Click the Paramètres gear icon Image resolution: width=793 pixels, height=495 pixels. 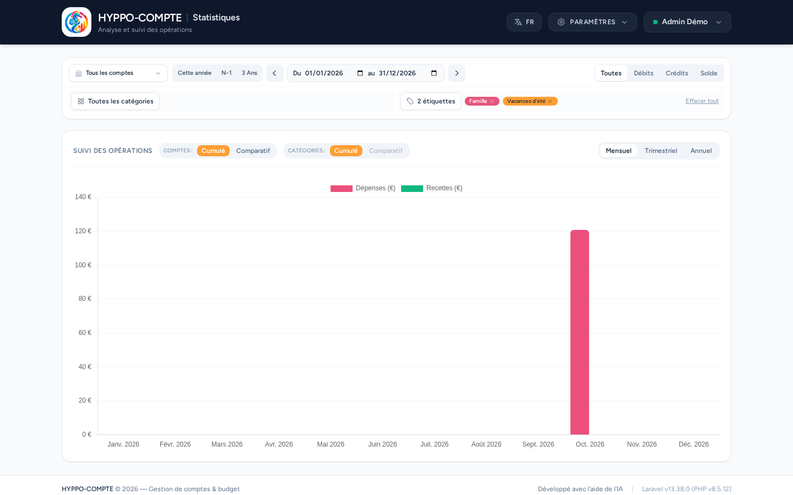(x=561, y=22)
